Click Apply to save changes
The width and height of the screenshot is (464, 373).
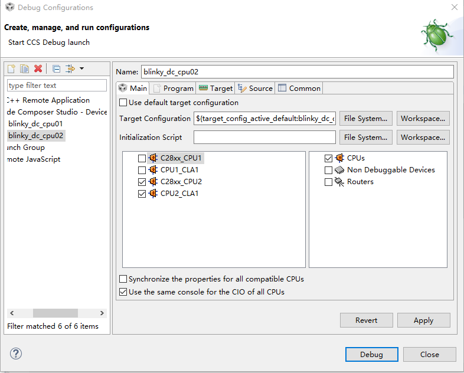click(x=423, y=320)
